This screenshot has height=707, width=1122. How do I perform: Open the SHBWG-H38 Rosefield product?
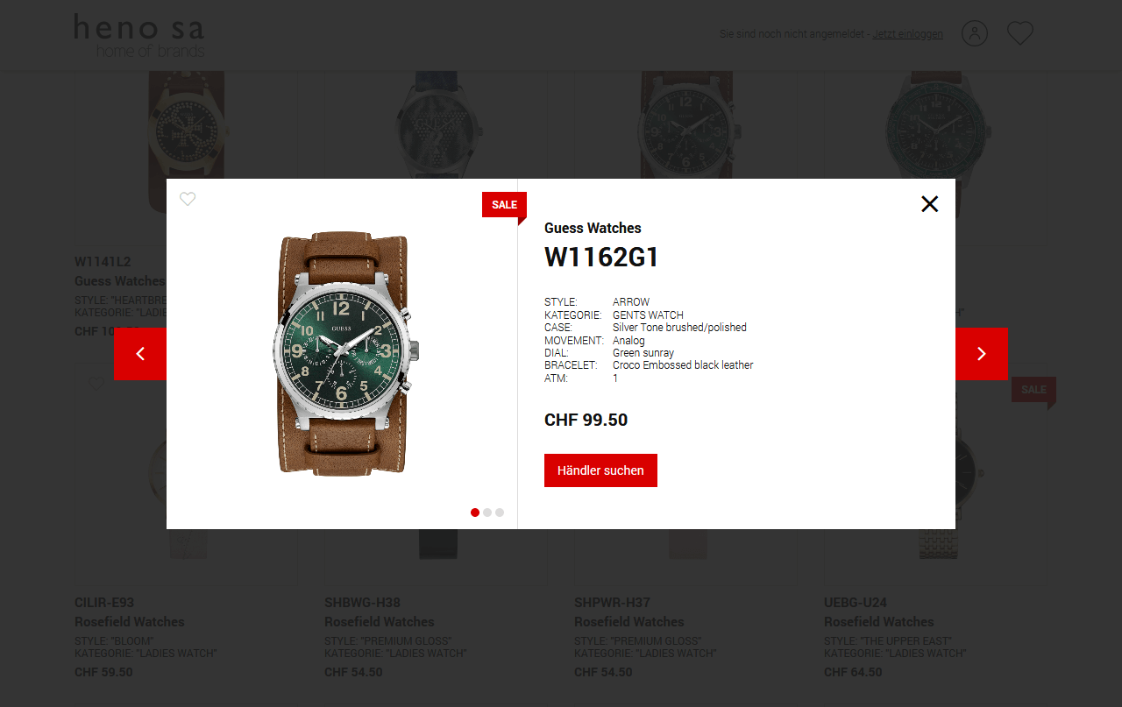[362, 603]
